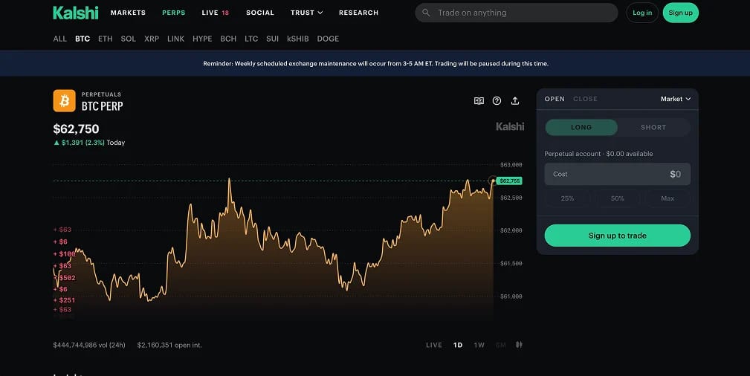Open the LIVE nav item

click(216, 13)
